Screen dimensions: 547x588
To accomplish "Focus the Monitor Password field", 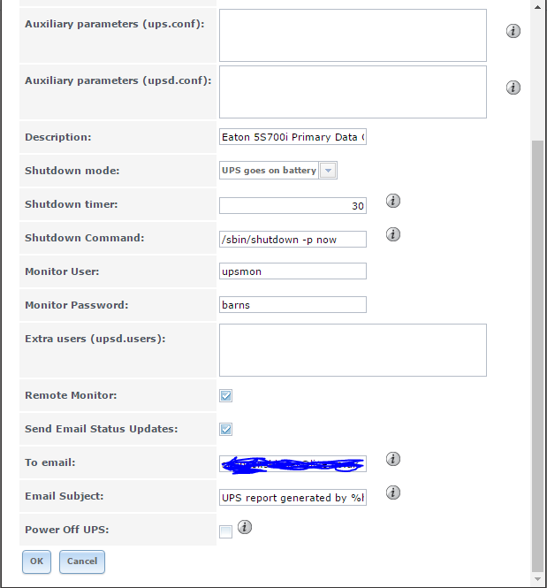I will [x=292, y=305].
